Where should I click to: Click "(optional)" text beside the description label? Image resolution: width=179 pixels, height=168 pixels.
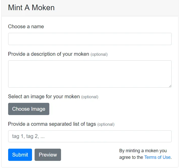(99, 54)
